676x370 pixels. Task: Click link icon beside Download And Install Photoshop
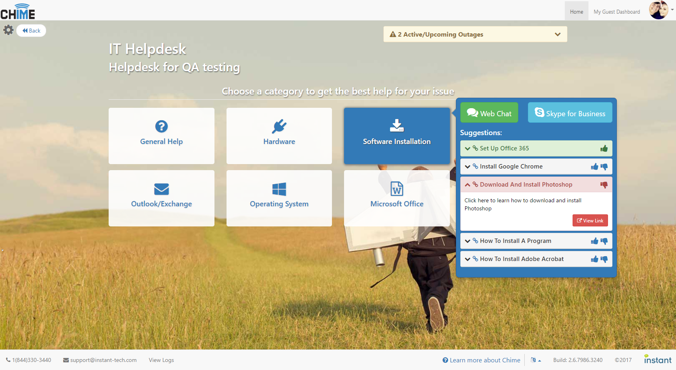475,184
